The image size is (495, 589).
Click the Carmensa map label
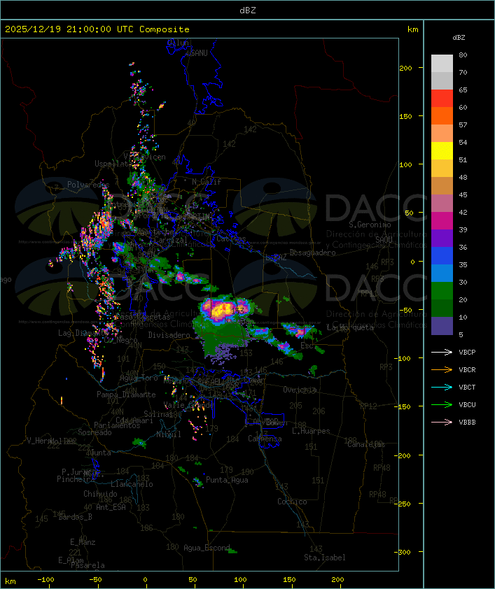pyautogui.click(x=265, y=439)
